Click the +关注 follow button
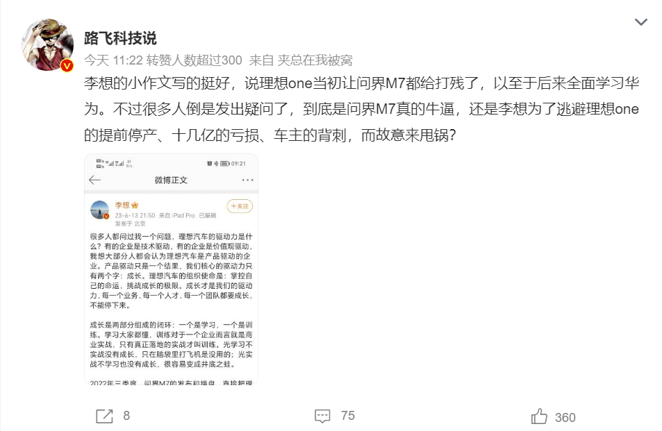Viewport: 662px width, 431px height. (240, 206)
